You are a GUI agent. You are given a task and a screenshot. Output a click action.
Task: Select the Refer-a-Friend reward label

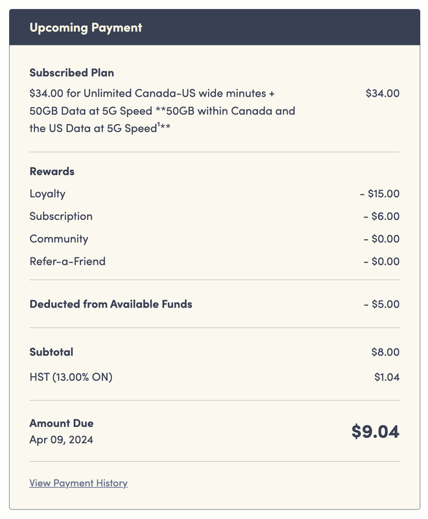67,261
